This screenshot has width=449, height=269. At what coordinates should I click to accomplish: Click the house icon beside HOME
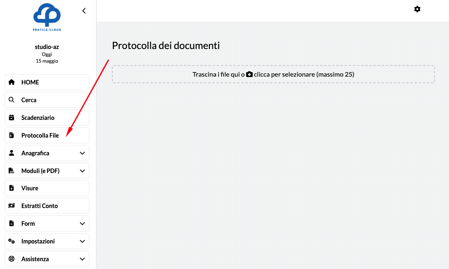click(12, 82)
